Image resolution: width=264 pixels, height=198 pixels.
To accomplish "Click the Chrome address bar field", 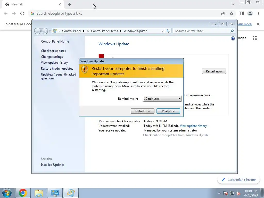I will pos(125,13).
